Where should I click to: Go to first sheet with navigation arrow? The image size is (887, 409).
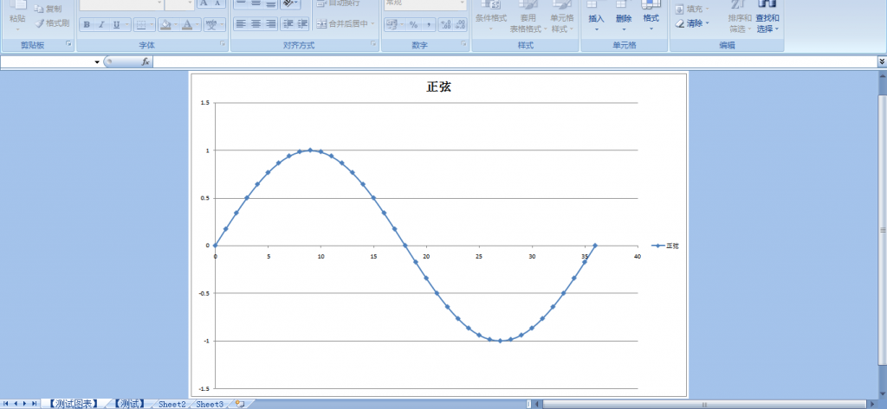pos(6,403)
